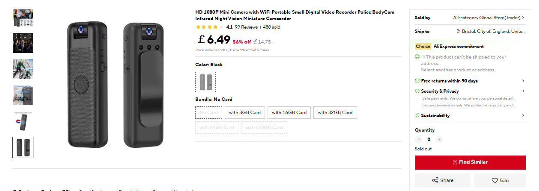Click the quantity minus button

point(419,139)
